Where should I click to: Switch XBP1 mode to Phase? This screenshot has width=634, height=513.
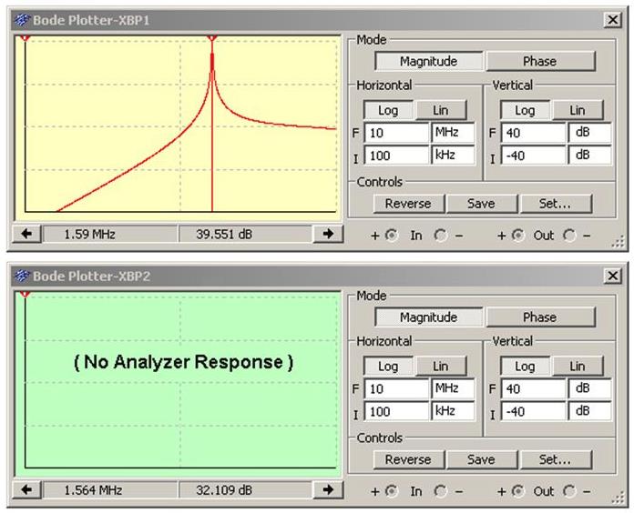[x=539, y=62]
